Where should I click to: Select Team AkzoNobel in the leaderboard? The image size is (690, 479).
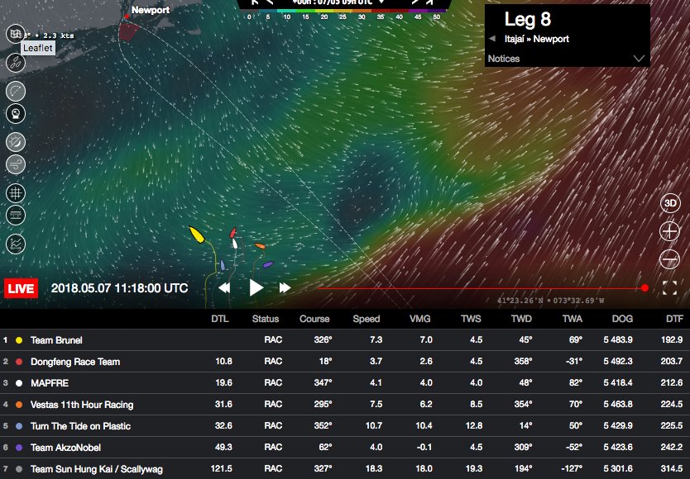coord(345,448)
